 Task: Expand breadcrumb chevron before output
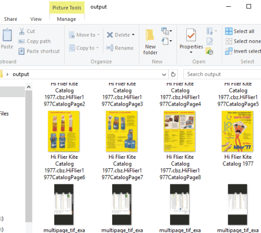(7, 74)
